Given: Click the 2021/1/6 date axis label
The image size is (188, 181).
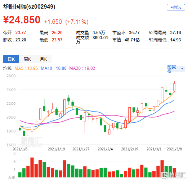Looking at the screenshot, I should pos(20,149).
